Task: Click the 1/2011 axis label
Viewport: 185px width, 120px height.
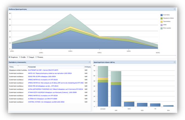Action: 12,51
